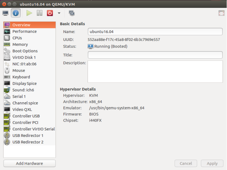This screenshot has height=170, width=227.
Task: Click the green Run virtual machine button
Action: [29, 13]
